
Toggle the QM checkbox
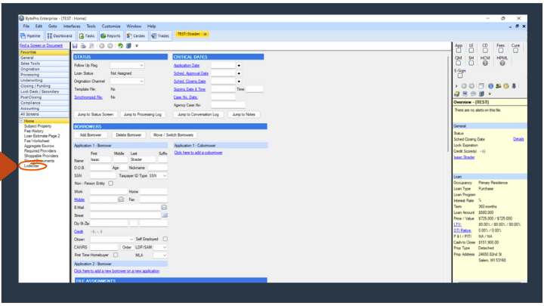(459, 63)
